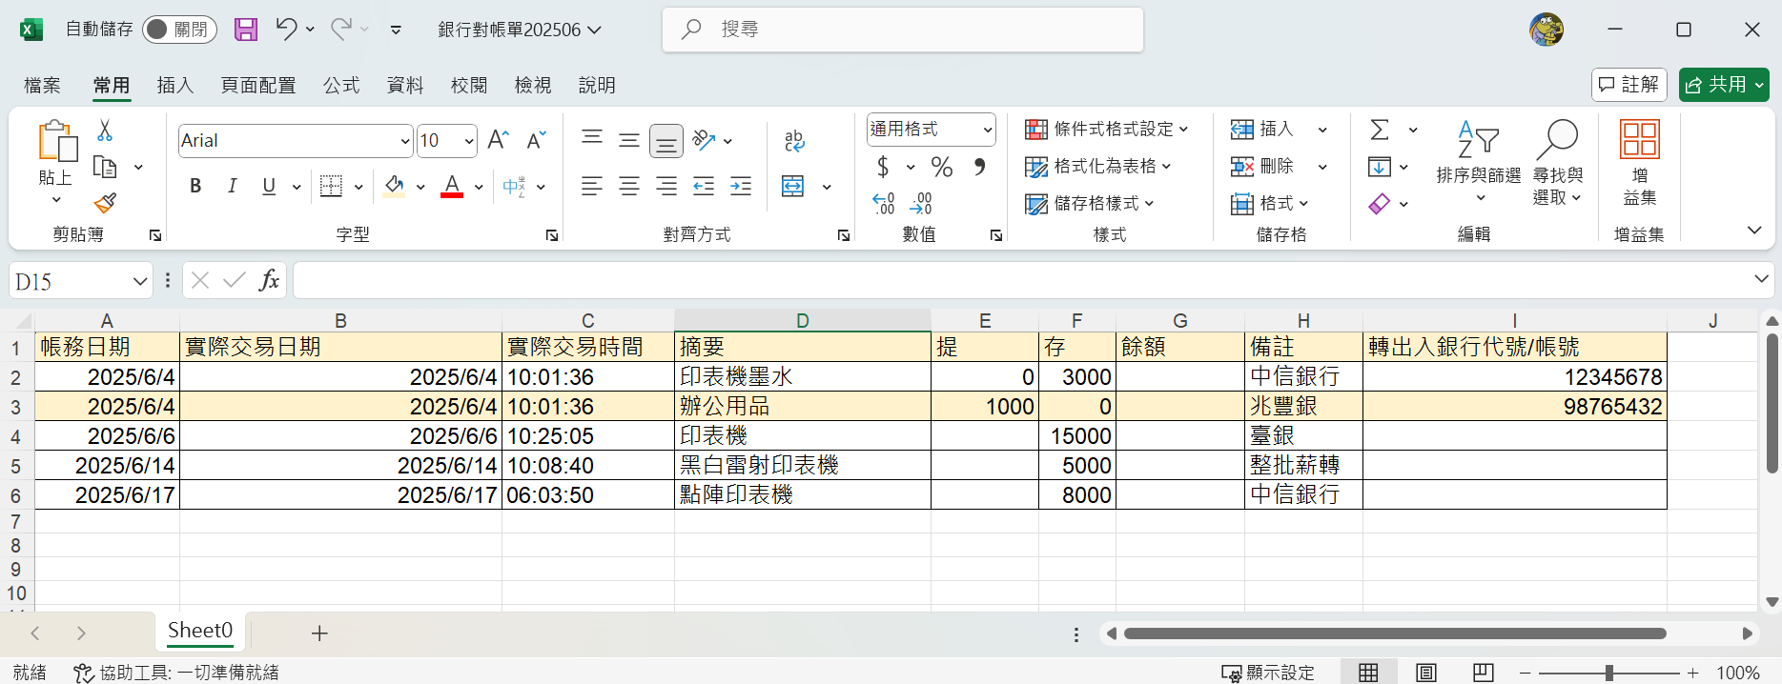1782x684 pixels.
Task: Switch to the 公式 tab
Action: point(341,86)
